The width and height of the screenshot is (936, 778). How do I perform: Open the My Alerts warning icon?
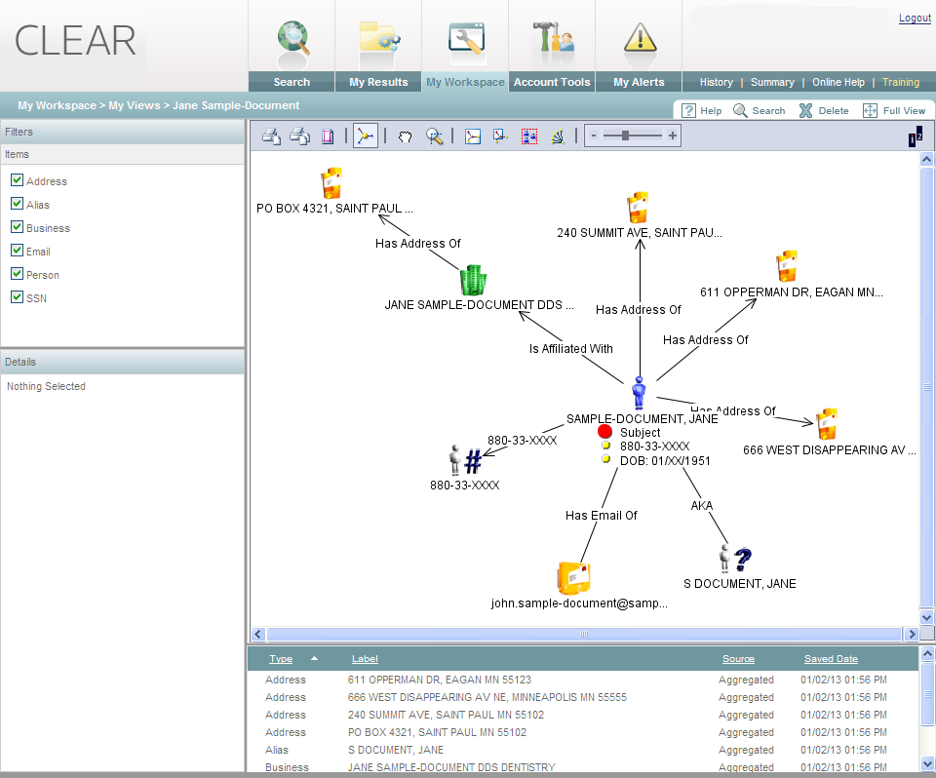[640, 38]
